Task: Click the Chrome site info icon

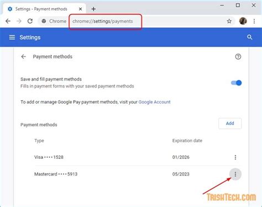Action: click(44, 21)
